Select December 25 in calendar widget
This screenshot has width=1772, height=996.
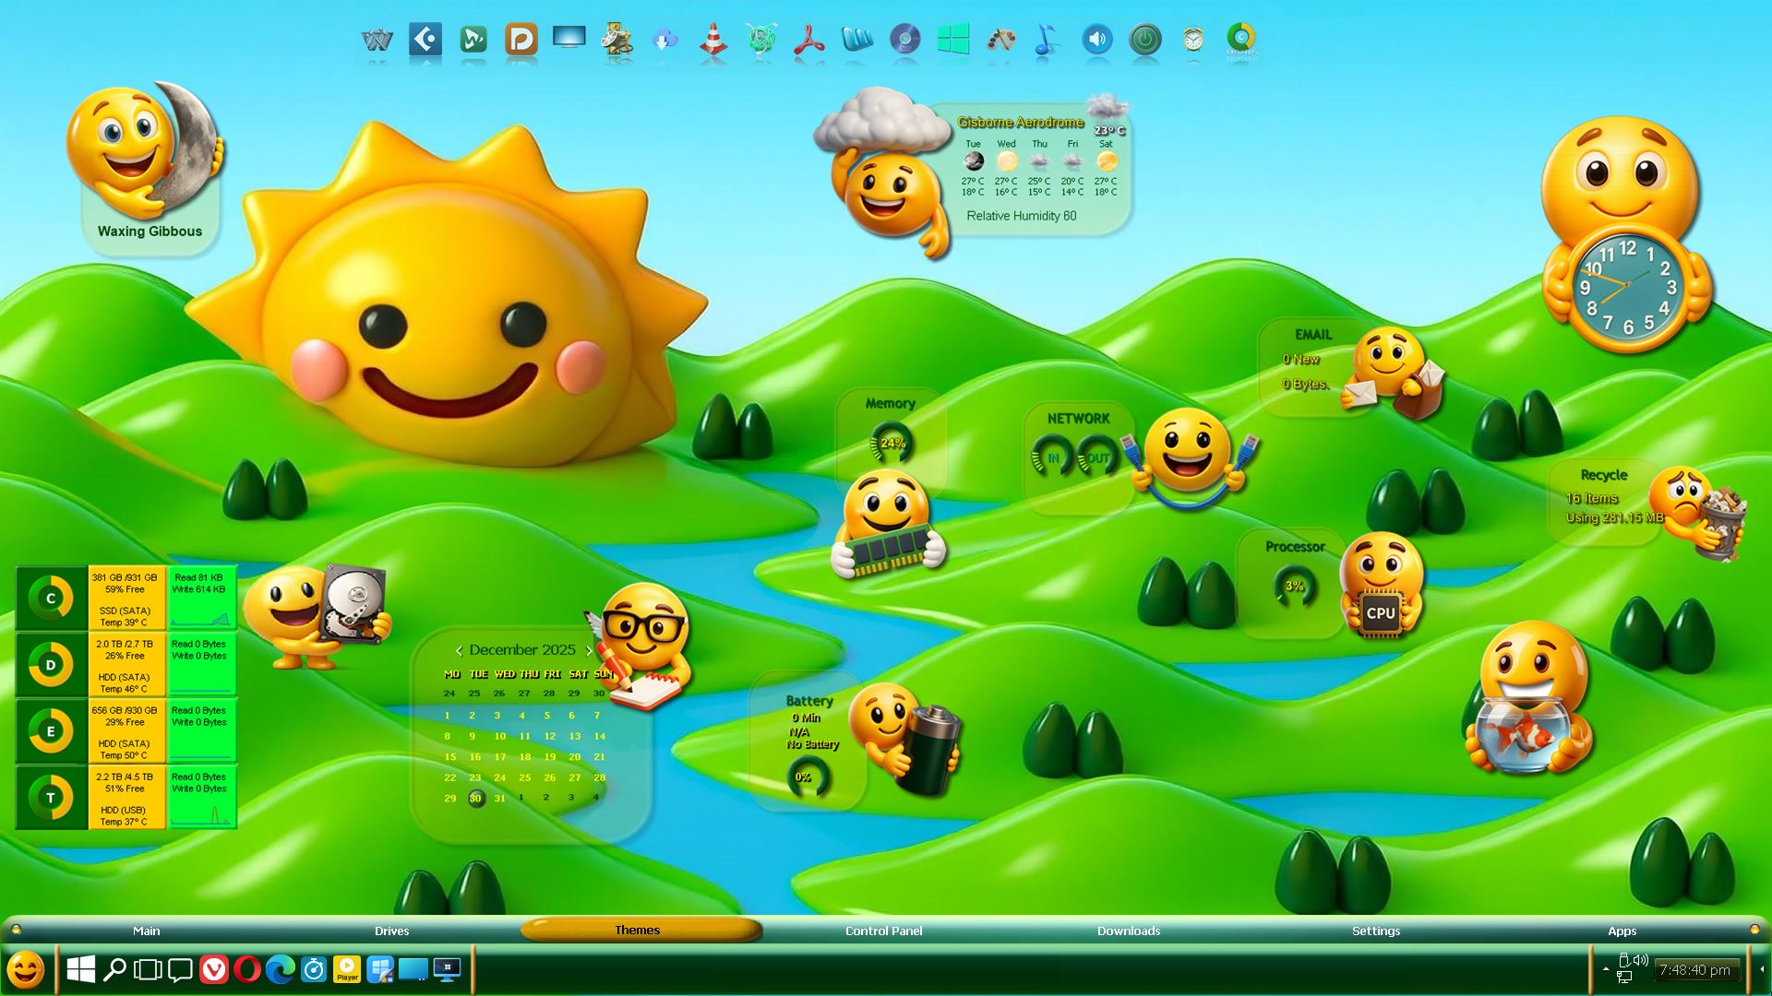click(524, 777)
